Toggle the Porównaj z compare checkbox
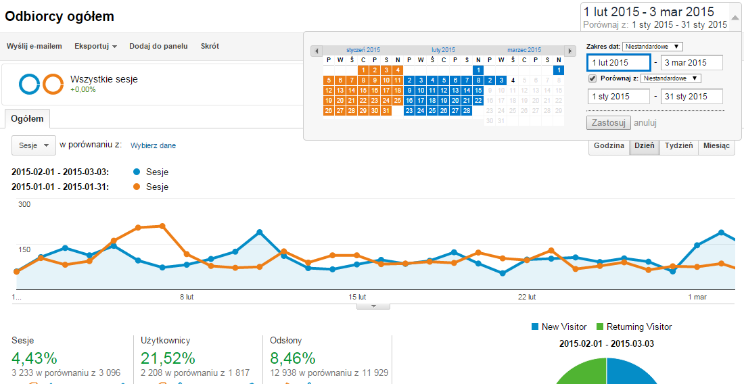The height and width of the screenshot is (384, 744). pyautogui.click(x=592, y=78)
